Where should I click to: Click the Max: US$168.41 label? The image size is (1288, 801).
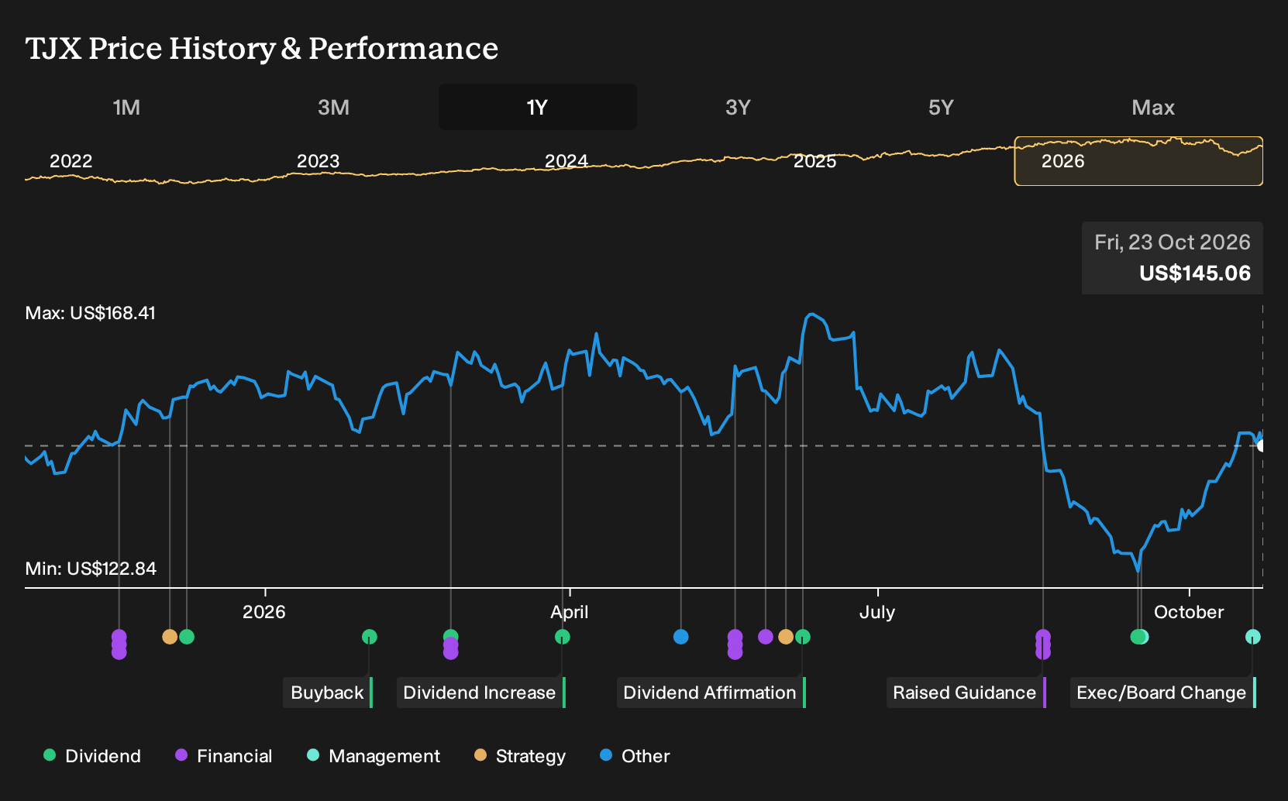91,313
